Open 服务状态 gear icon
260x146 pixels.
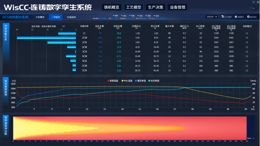point(248,17)
